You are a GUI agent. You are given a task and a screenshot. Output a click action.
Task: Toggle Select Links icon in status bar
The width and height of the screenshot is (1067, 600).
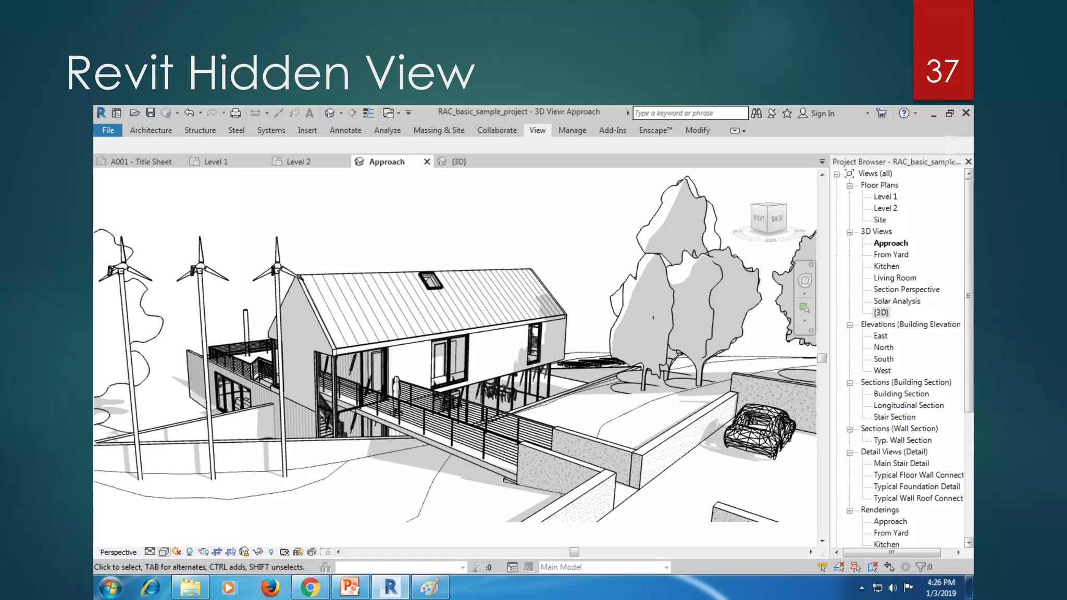pos(822,567)
